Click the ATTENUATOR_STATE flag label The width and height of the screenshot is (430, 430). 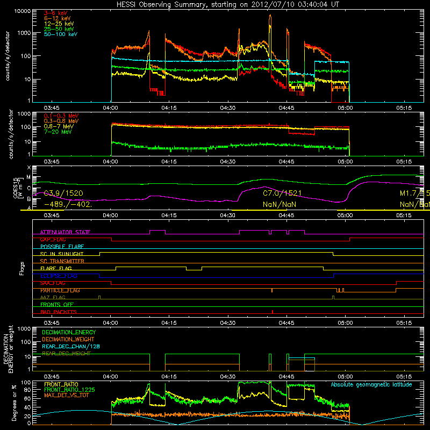pos(65,232)
